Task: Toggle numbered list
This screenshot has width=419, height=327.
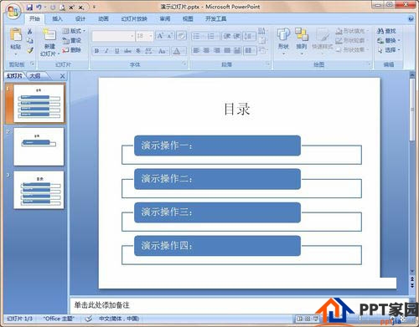Action: coord(211,36)
